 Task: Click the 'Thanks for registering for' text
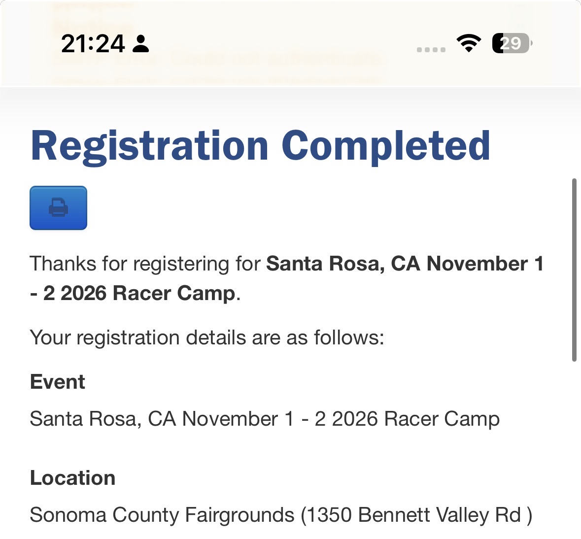[x=145, y=264]
